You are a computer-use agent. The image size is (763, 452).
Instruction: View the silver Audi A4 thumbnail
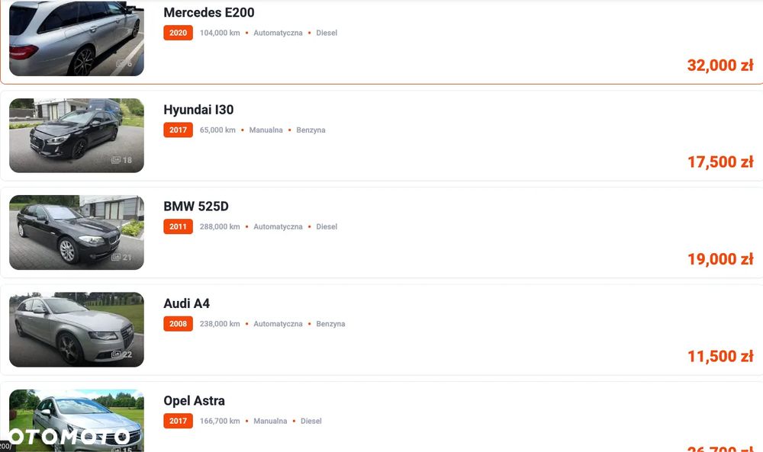76,329
